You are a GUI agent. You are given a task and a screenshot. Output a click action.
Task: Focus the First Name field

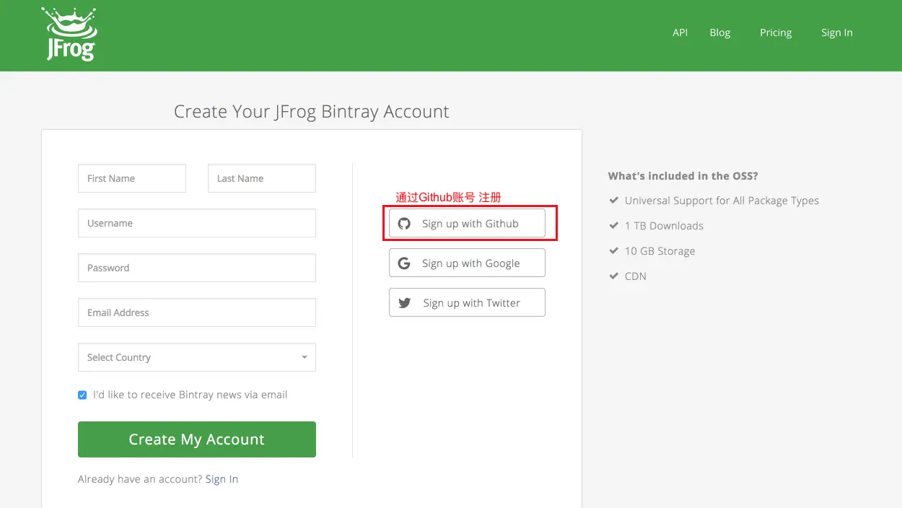pyautogui.click(x=131, y=178)
